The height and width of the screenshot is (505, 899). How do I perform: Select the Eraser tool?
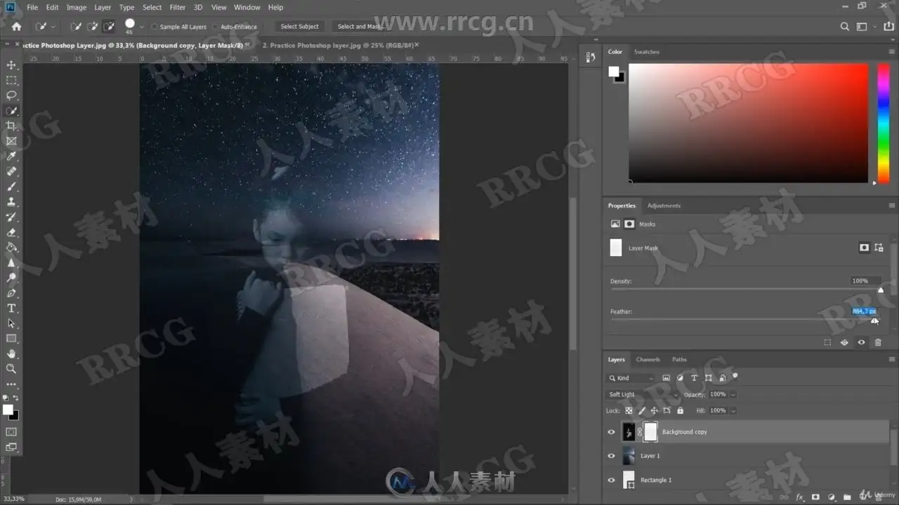[11, 232]
